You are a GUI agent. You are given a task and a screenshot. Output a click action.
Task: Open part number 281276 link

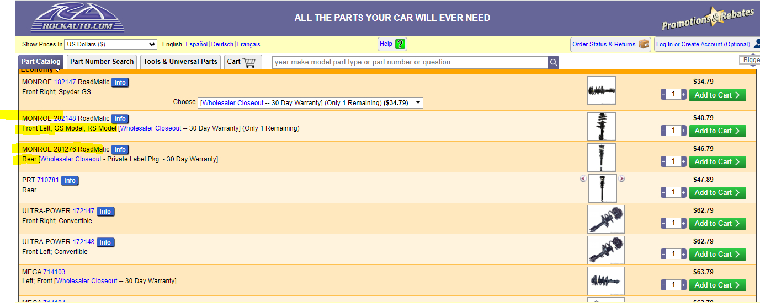[x=65, y=149]
